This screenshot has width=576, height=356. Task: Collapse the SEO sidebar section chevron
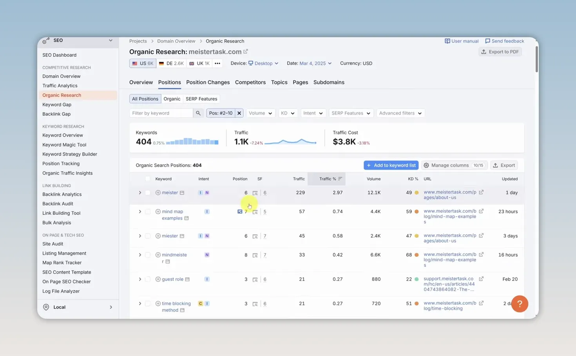coord(110,40)
